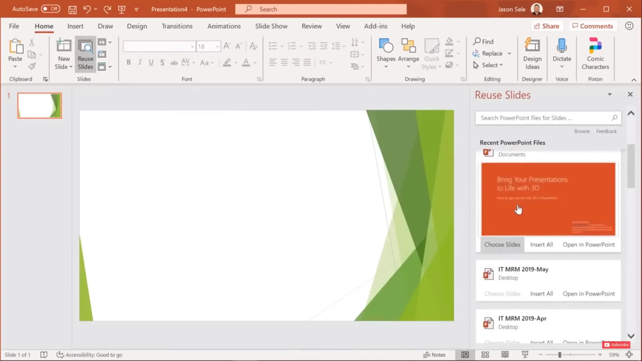Image resolution: width=642 pixels, height=361 pixels.
Task: Click the Save icon in title bar
Action: click(x=72, y=9)
